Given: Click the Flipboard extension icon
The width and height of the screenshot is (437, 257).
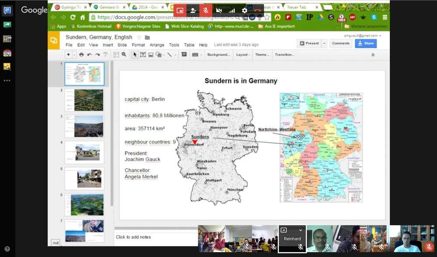Looking at the screenshot, I should click(x=288, y=17).
